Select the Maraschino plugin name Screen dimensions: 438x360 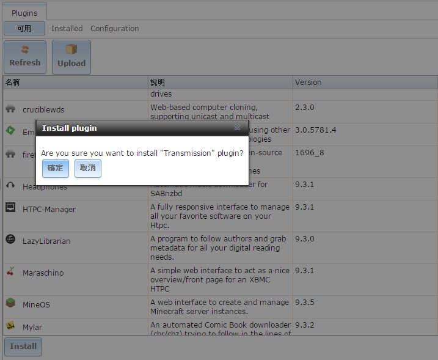coord(43,273)
